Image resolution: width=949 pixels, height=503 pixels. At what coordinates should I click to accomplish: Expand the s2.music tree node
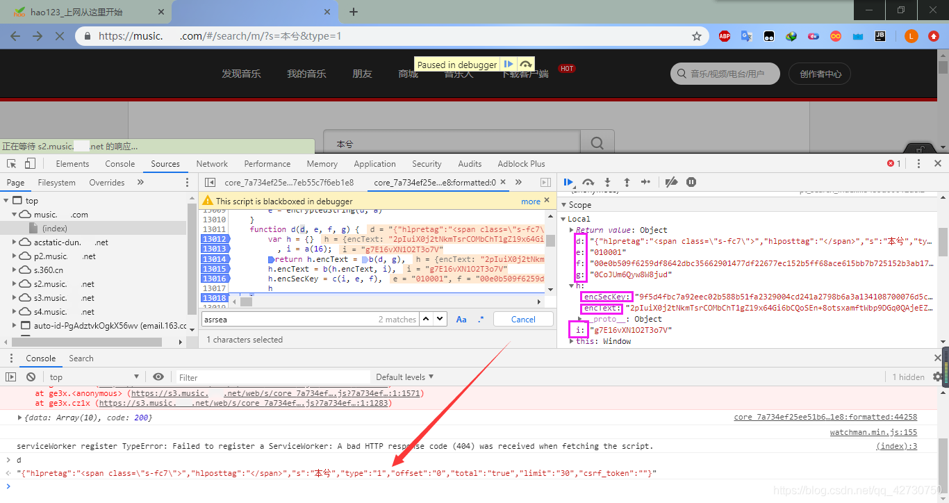15,284
